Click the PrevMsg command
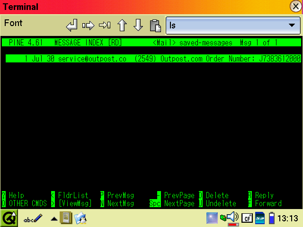The width and height of the screenshot is (303, 227). tap(121, 195)
